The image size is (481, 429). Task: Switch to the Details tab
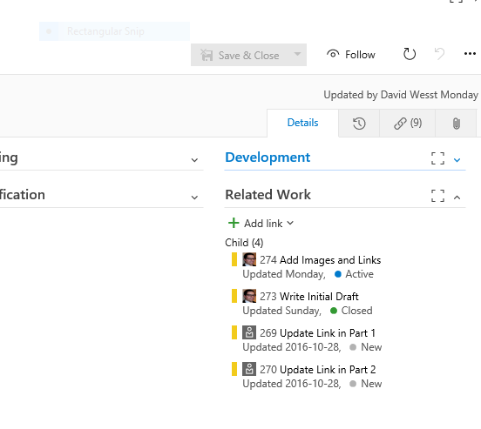302,123
